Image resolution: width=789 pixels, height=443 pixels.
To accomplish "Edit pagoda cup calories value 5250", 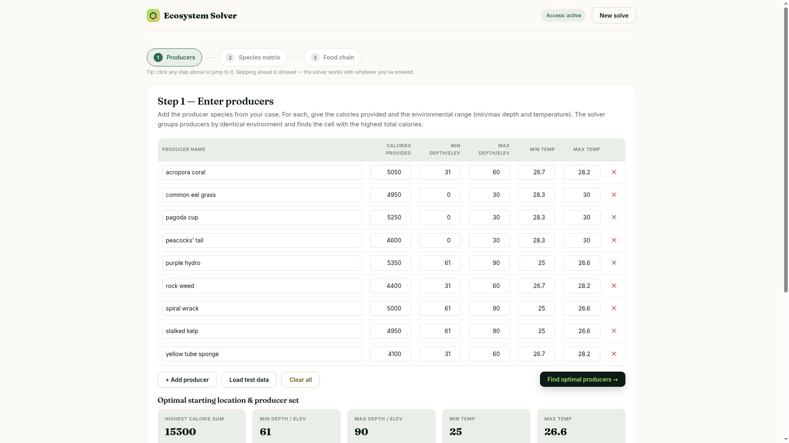I will (391, 217).
